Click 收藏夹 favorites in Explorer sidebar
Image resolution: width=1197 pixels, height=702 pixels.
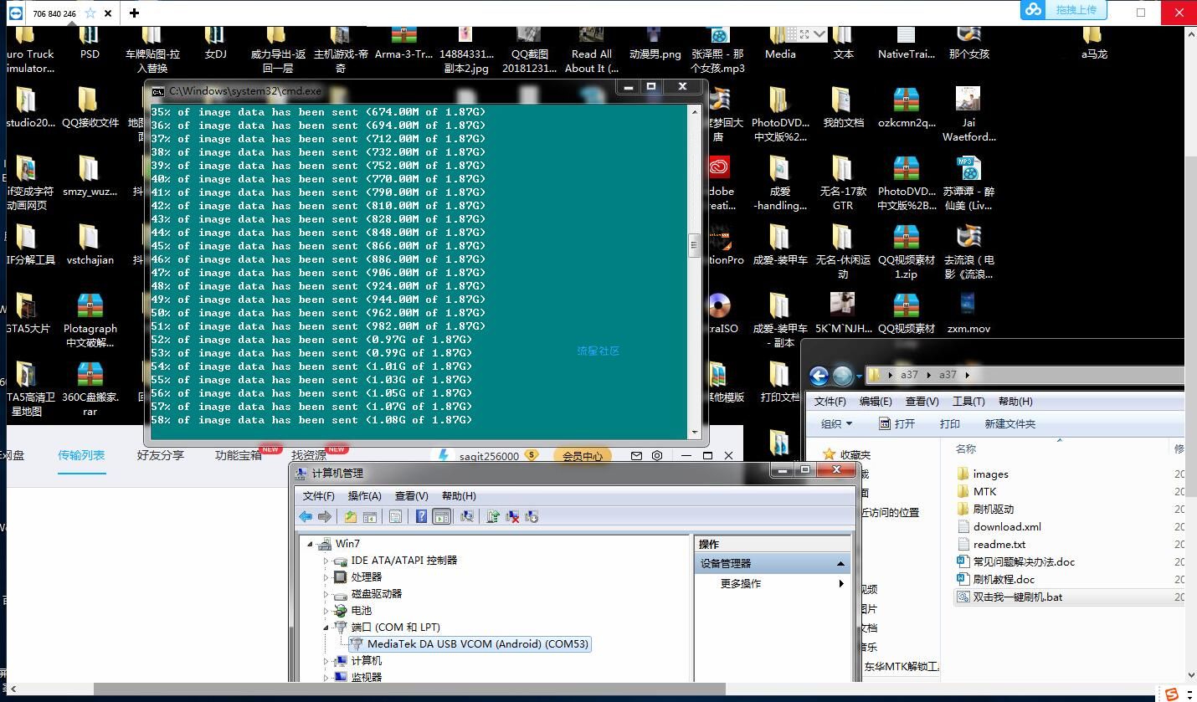pos(846,454)
